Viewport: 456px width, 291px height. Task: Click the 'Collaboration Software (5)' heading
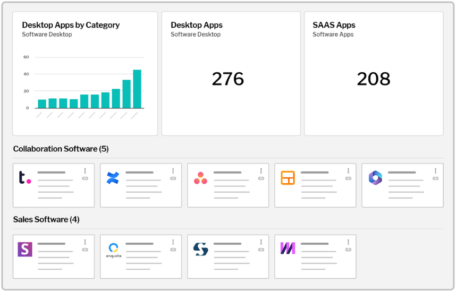point(61,149)
